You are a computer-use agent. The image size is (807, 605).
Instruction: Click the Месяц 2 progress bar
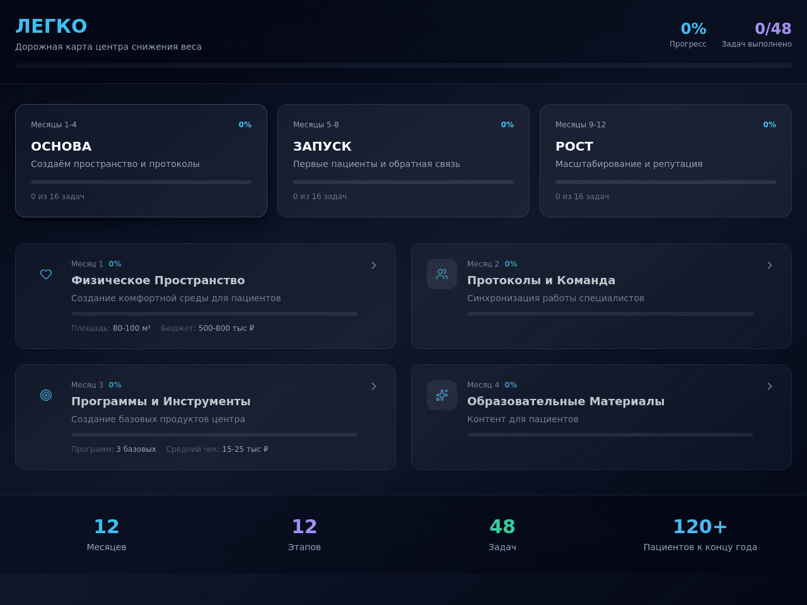tap(610, 314)
